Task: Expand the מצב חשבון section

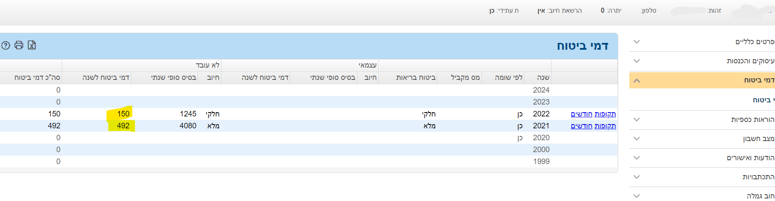Action: tap(636, 139)
